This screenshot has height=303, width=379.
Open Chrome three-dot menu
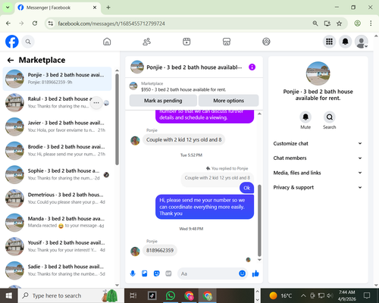(x=371, y=23)
